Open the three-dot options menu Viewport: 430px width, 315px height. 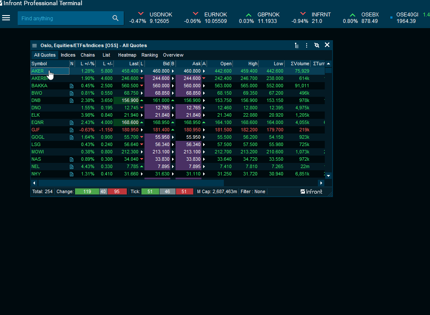[307, 45]
